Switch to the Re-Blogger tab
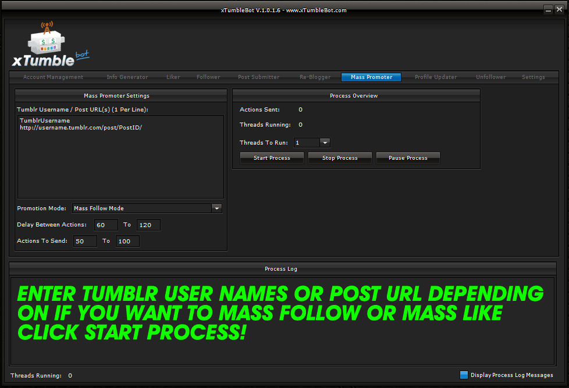This screenshot has width=569, height=388. tap(315, 77)
